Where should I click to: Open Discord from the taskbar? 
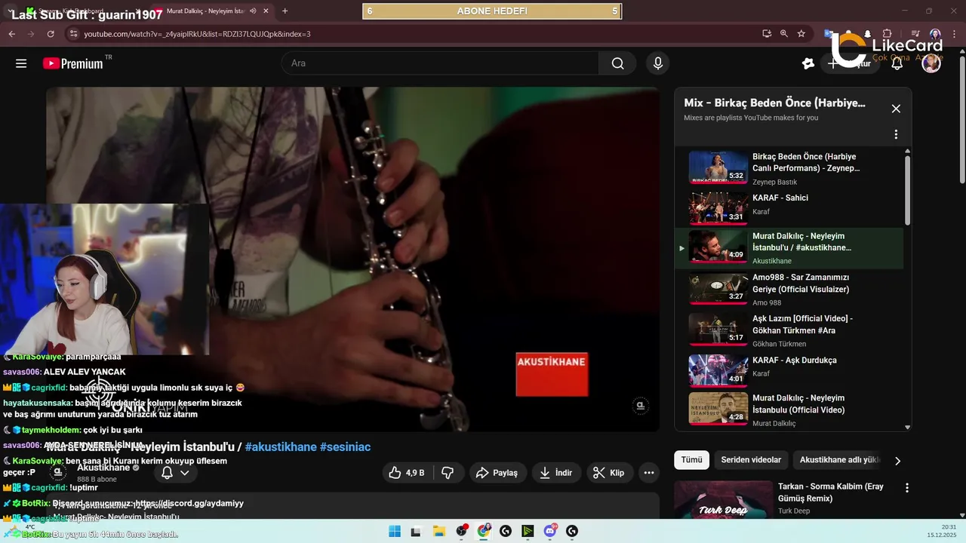550,531
